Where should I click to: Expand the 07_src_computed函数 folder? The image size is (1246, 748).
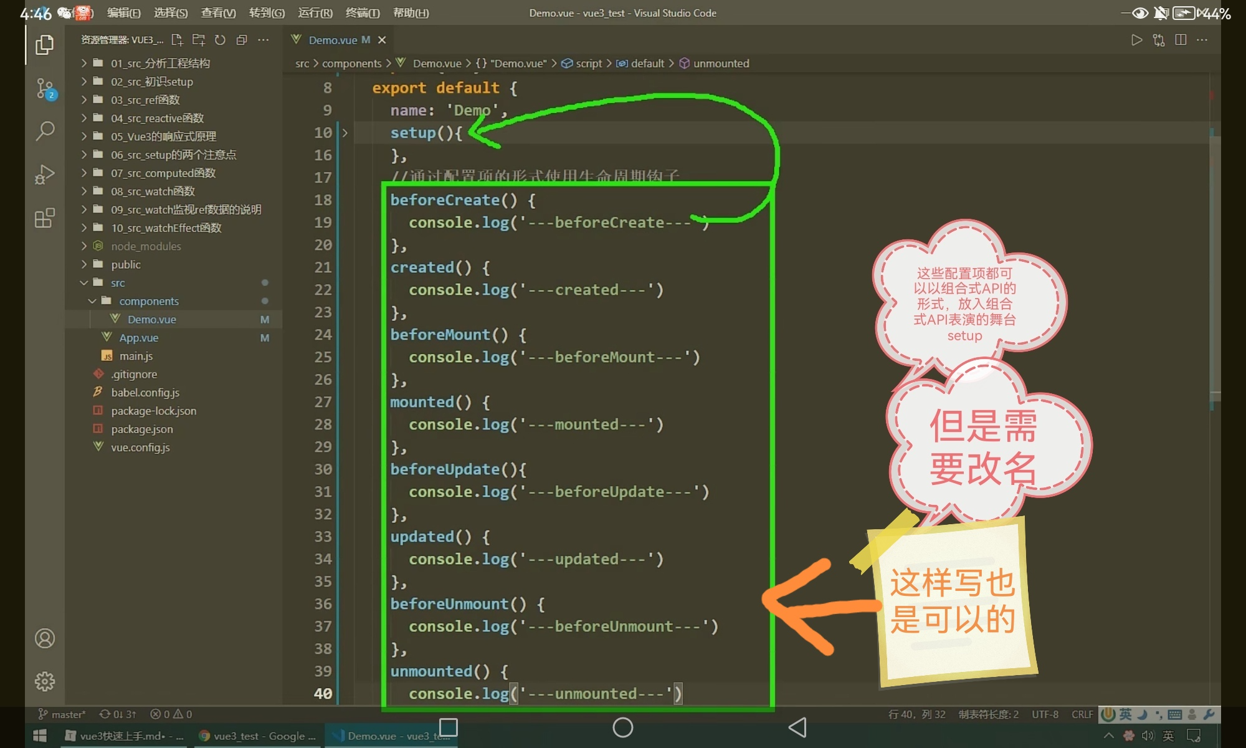pyautogui.click(x=163, y=173)
